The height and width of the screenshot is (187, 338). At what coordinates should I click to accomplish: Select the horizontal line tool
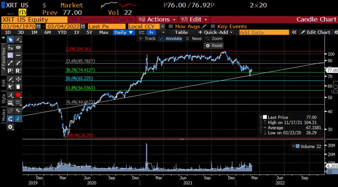point(18,55)
